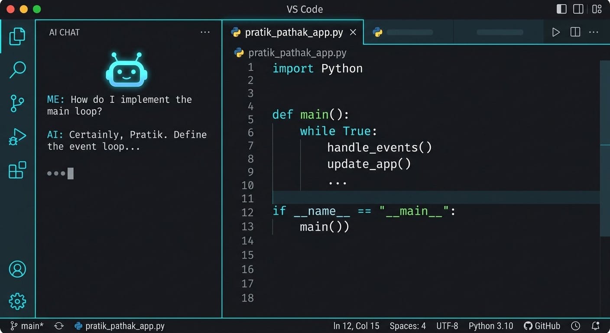Screen dimensions: 610x333
Task: Open editor more actions ellipsis menu
Action: tap(594, 32)
